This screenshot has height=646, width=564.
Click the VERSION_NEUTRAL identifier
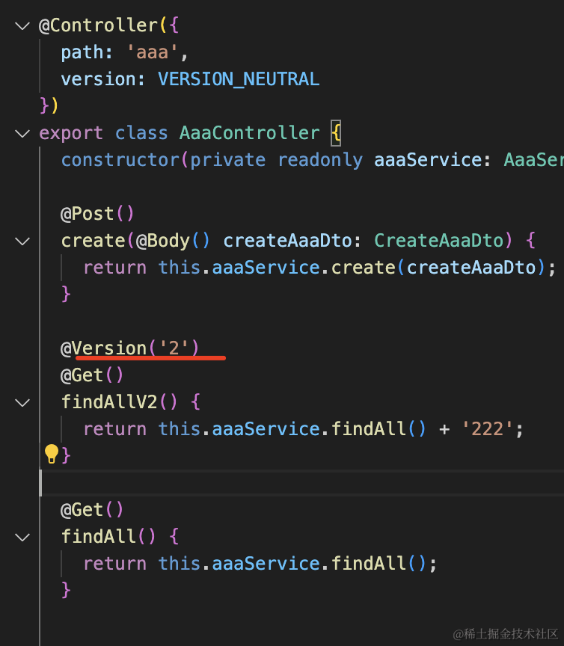(239, 79)
